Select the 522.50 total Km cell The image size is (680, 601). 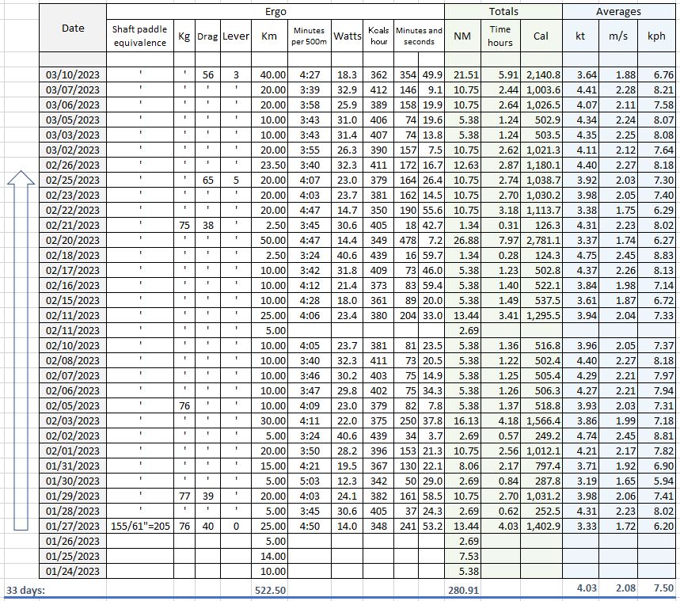tap(269, 590)
